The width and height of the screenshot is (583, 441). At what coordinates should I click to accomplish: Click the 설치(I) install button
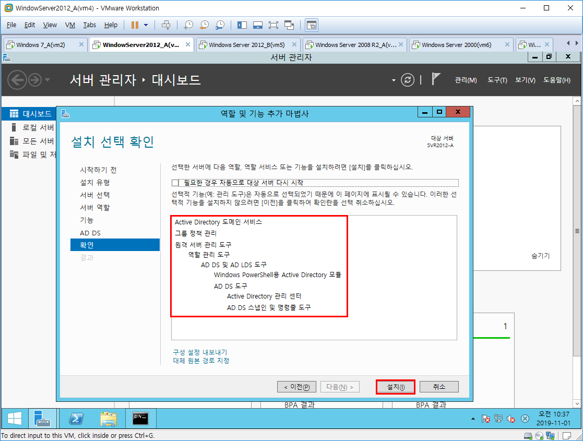coord(396,387)
